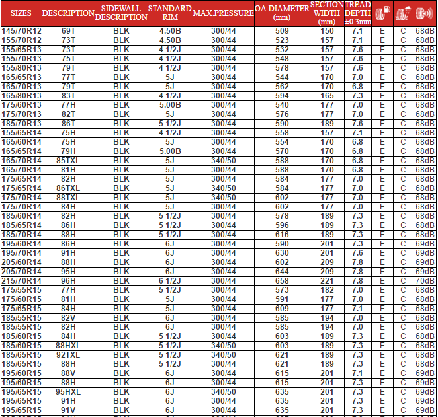This screenshot has width=438, height=417.
Task: Select the 185/70R13 size cell
Action: (x=22, y=124)
